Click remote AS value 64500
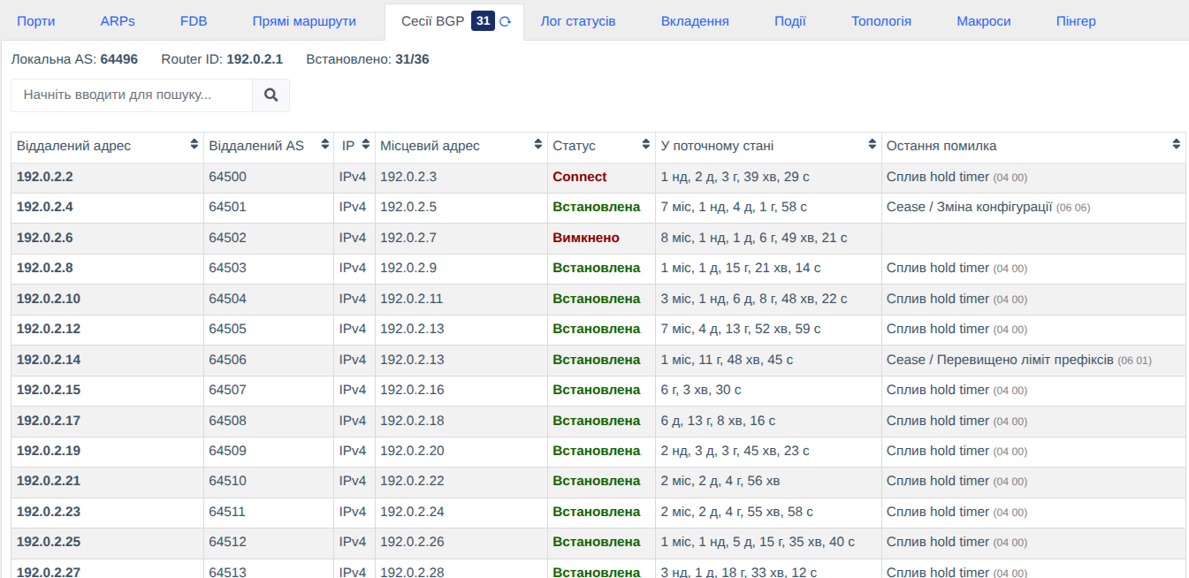 click(x=227, y=177)
